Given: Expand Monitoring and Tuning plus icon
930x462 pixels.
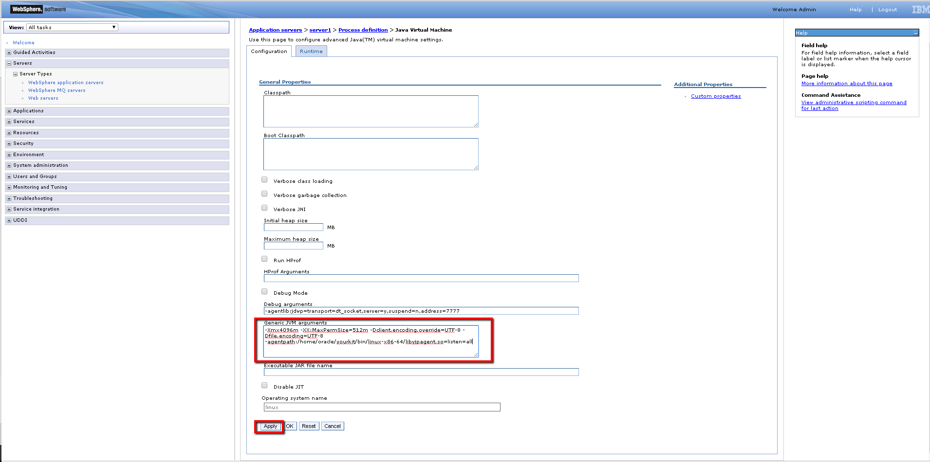Looking at the screenshot, I should coord(9,187).
